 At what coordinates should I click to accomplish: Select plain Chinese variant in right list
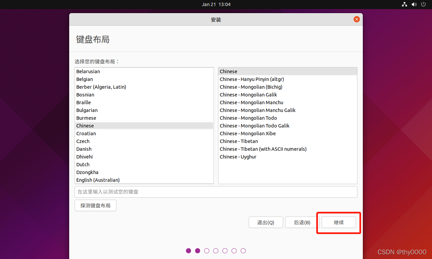288,71
